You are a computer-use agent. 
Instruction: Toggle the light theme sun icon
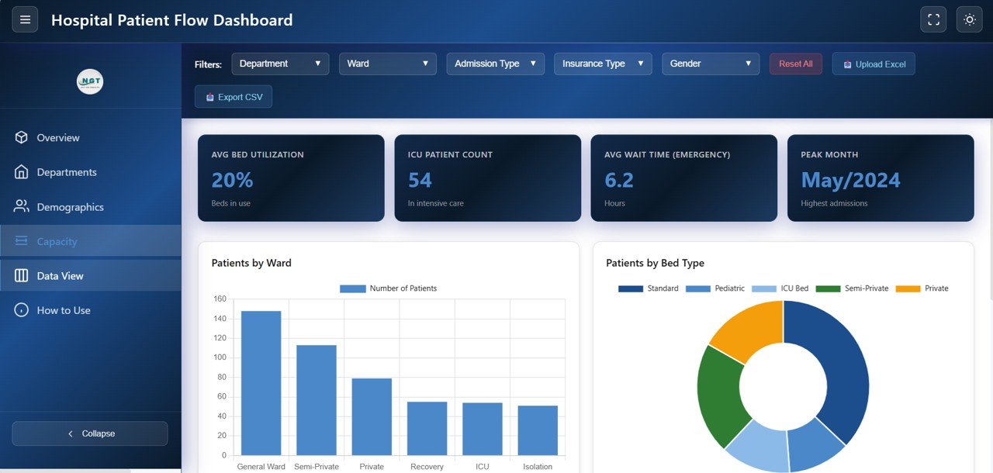(969, 19)
